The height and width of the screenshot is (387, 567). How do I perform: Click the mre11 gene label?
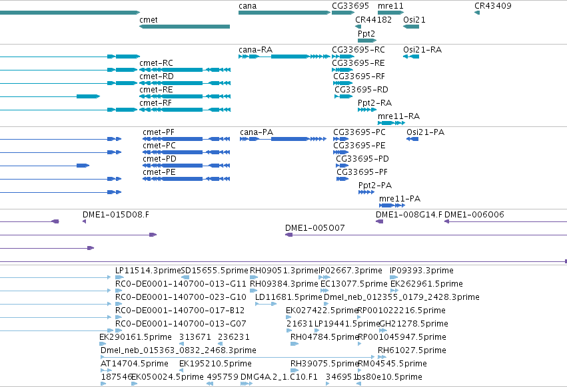(x=390, y=6)
